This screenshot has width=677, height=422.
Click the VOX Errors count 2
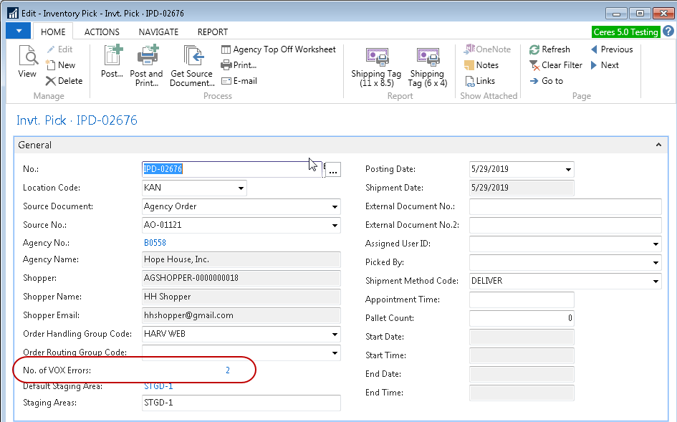[x=228, y=370]
